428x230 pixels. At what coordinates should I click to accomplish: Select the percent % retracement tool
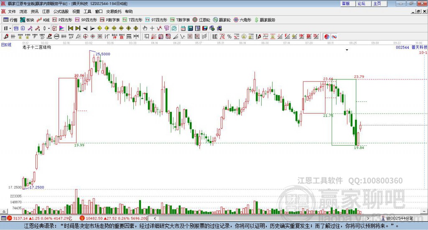tap(229, 36)
